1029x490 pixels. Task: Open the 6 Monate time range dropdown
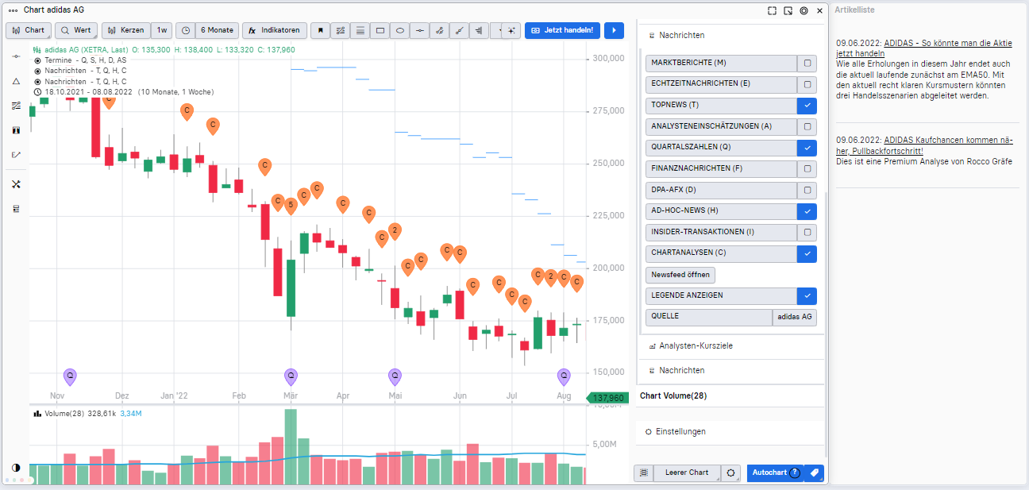click(217, 30)
